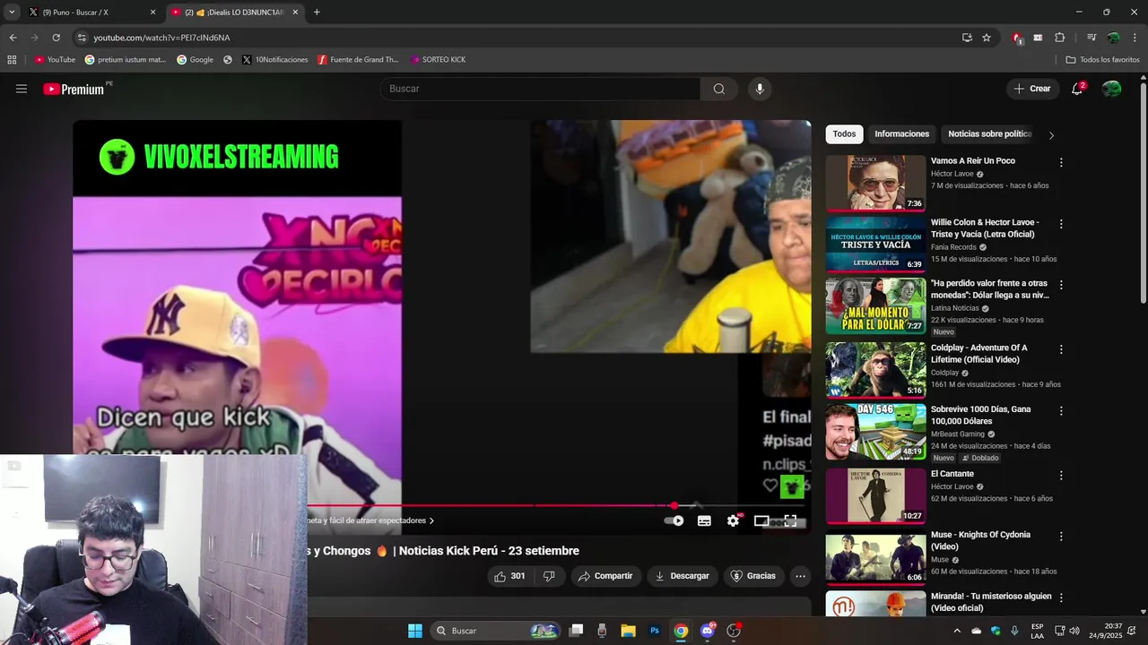Switch to theater mode in the player

761,520
